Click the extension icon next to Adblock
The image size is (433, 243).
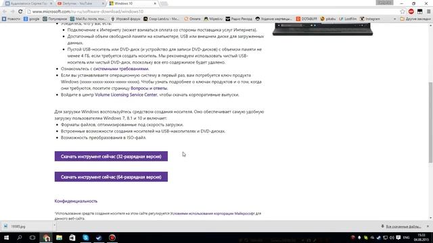(419, 11)
